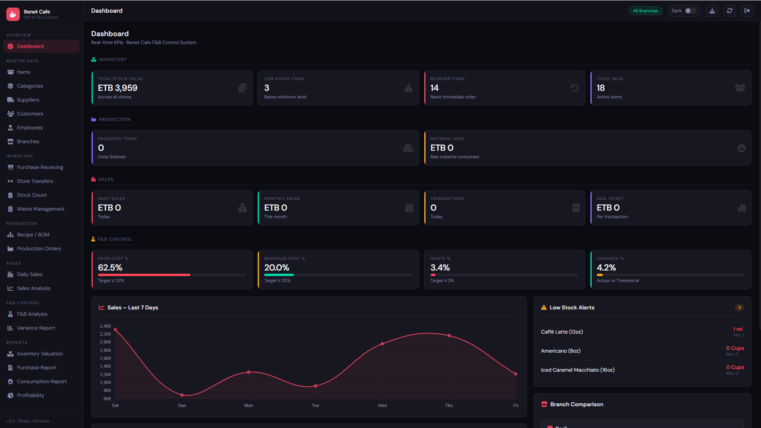Click the Daily Sales sidebar icon

pyautogui.click(x=10, y=274)
